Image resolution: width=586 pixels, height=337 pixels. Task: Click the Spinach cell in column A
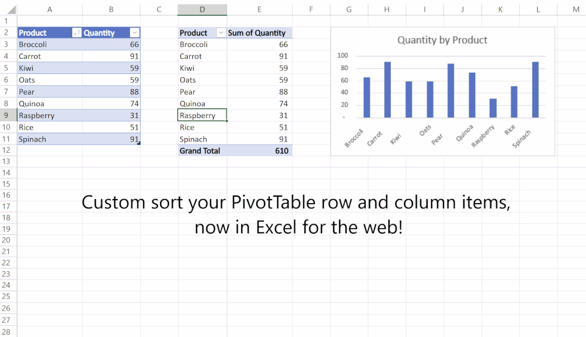[x=50, y=139]
